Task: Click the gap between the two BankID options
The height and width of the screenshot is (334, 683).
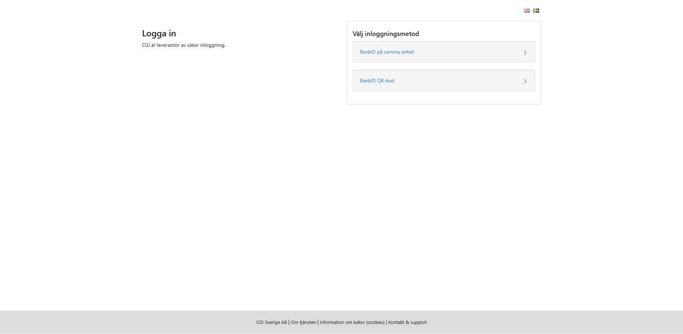Action: [x=443, y=66]
